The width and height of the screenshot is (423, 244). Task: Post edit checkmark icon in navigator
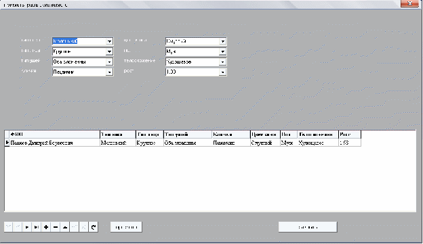75,227
